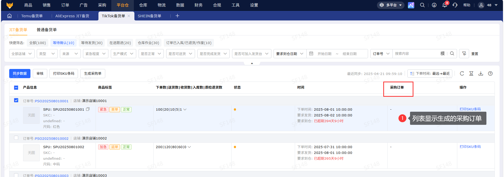Image resolution: width=504 pixels, height=177 pixels.
Task: Expand the user account menu arrow next to 48
Action: point(496,5)
